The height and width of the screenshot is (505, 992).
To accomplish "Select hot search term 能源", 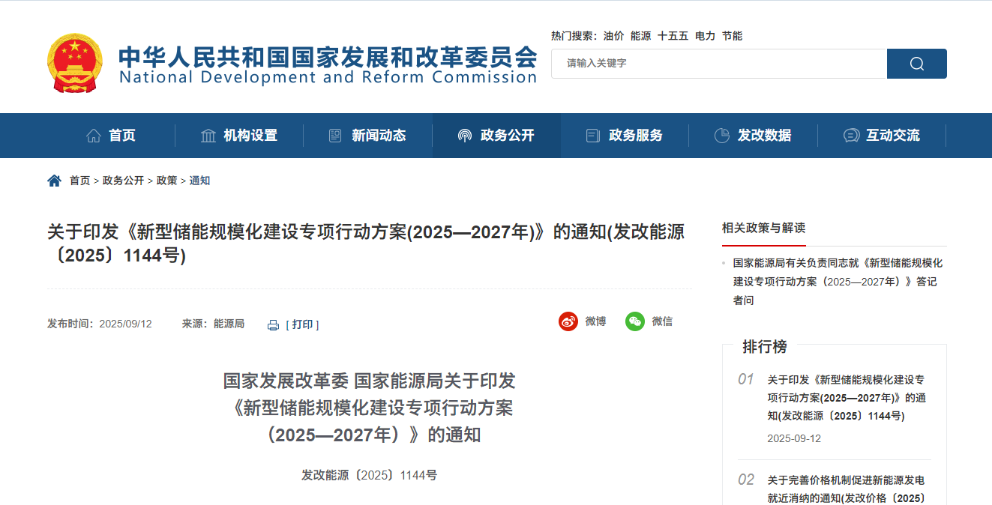I will (x=640, y=36).
